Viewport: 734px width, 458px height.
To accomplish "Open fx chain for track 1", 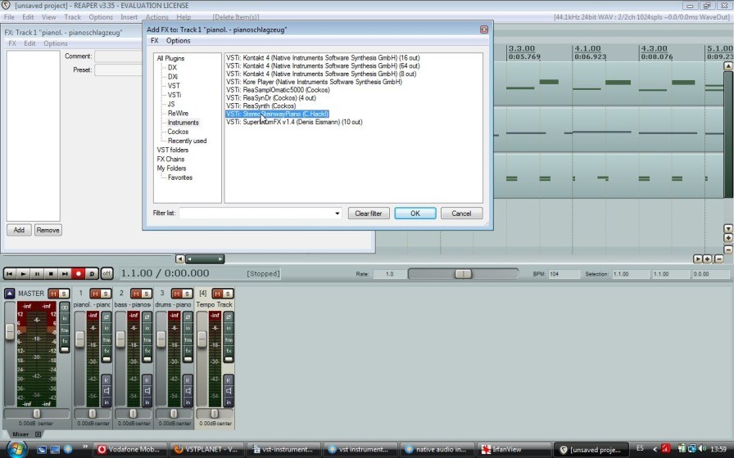I will click(106, 351).
